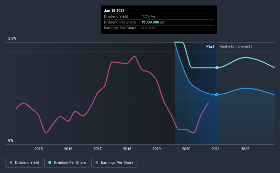This screenshot has width=280, height=173.
Task: Click the blue Dividend Yield legend dot
Action: click(11, 162)
